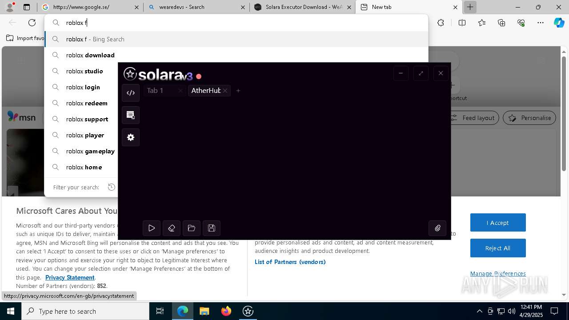Open Solara's settings gear icon
The width and height of the screenshot is (569, 320).
(131, 137)
